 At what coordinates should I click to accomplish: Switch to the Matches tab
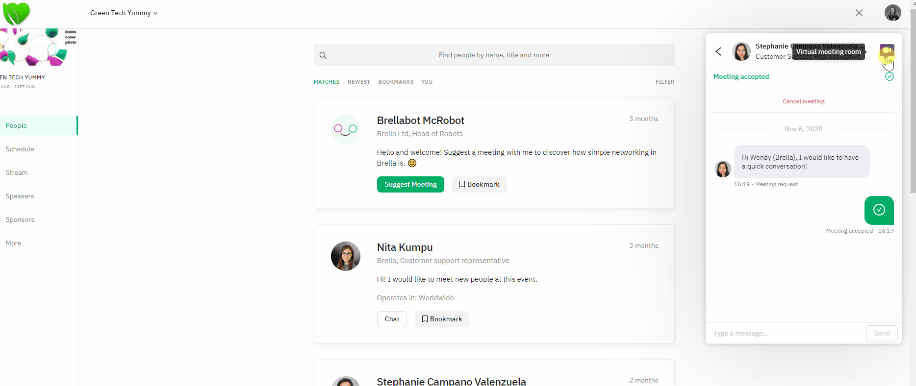pos(327,82)
